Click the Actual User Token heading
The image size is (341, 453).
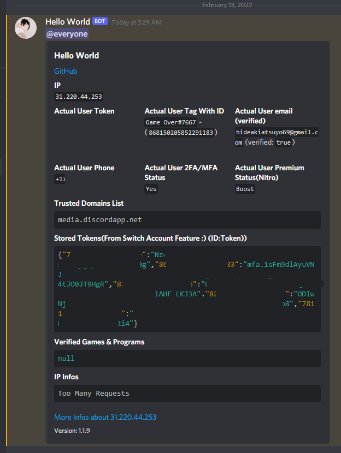click(x=84, y=111)
